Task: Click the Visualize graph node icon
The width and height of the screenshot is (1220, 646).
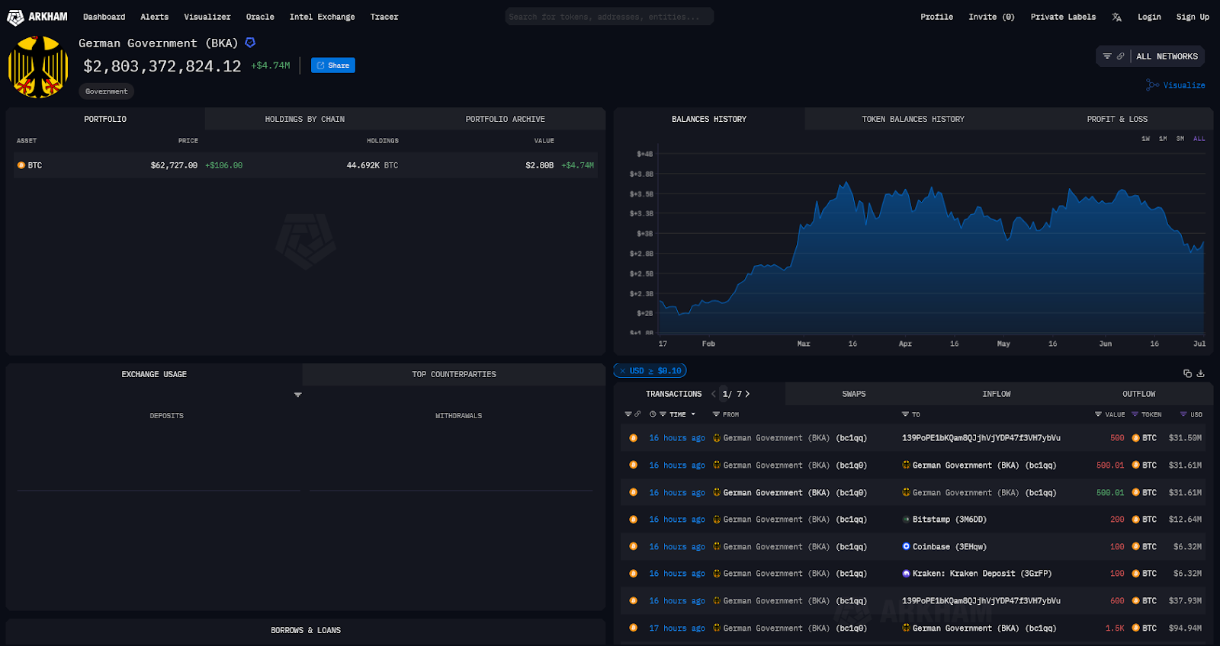Action: coord(1152,85)
